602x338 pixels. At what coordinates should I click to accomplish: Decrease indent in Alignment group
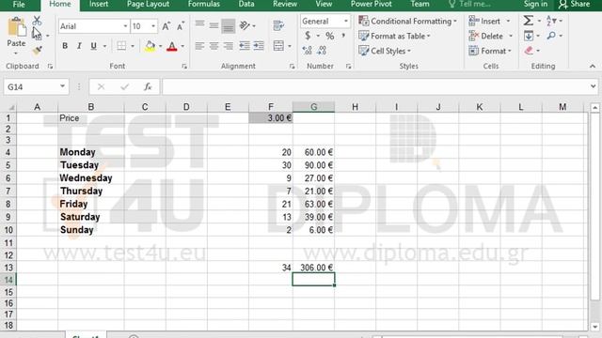coord(245,46)
